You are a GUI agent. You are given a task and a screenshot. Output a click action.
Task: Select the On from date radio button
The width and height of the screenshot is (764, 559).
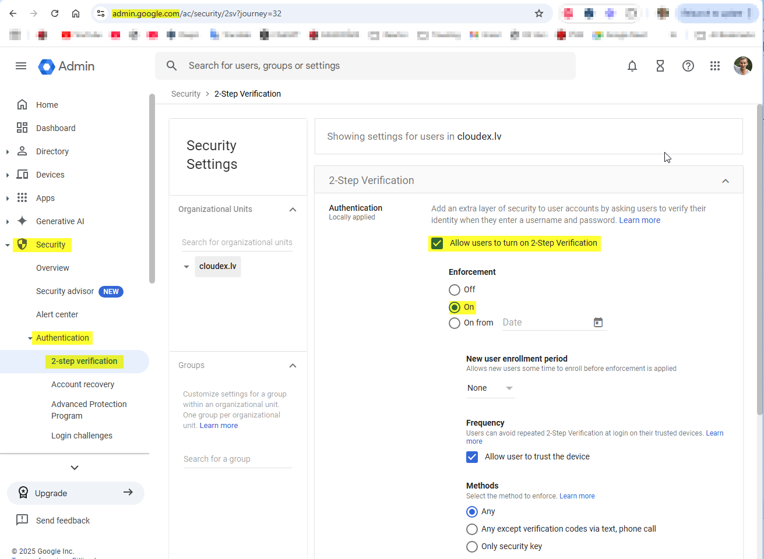(455, 323)
